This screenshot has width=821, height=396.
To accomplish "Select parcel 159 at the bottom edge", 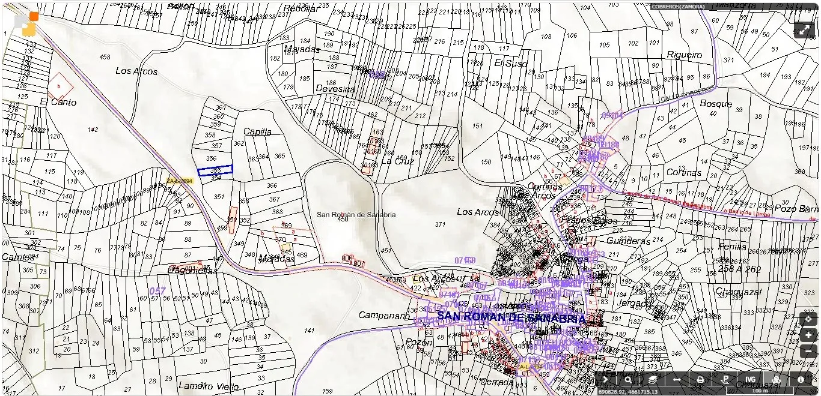I will tap(327, 391).
